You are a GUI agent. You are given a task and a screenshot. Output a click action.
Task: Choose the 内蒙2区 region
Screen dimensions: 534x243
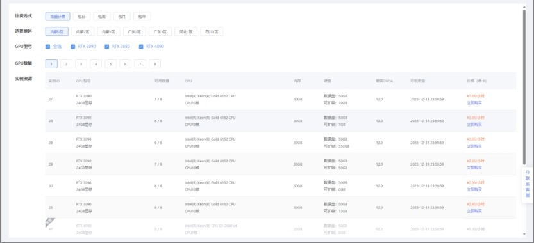[83, 31]
